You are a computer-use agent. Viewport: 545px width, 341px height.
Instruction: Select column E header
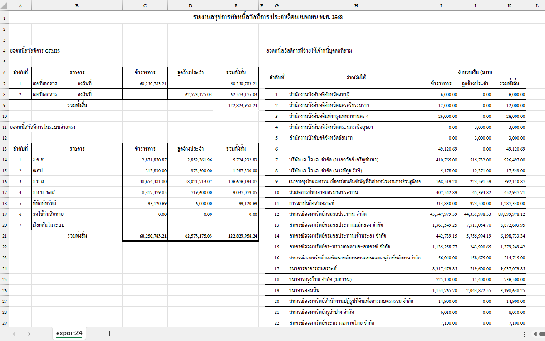(236, 5)
